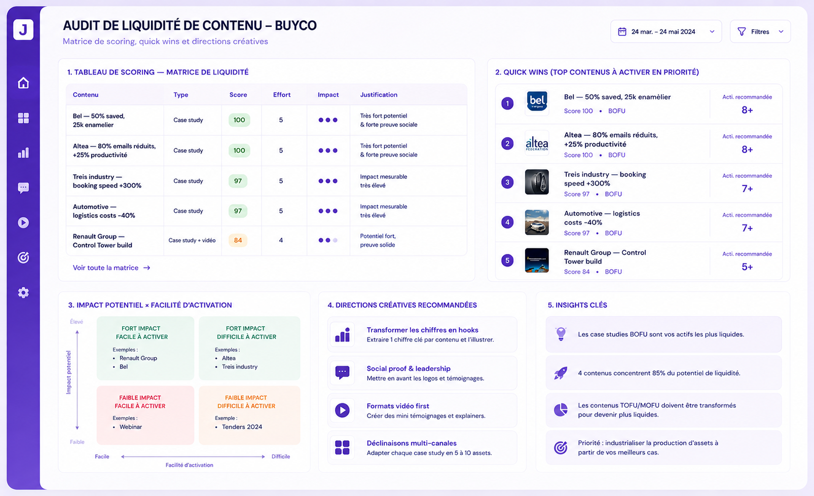Open the chat messages sidebar icon
Viewport: 814px width, 496px height.
(23, 188)
